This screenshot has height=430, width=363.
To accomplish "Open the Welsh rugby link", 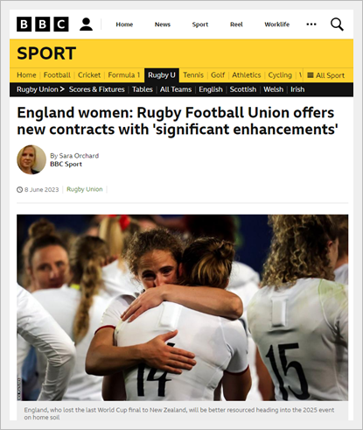I will coord(273,89).
